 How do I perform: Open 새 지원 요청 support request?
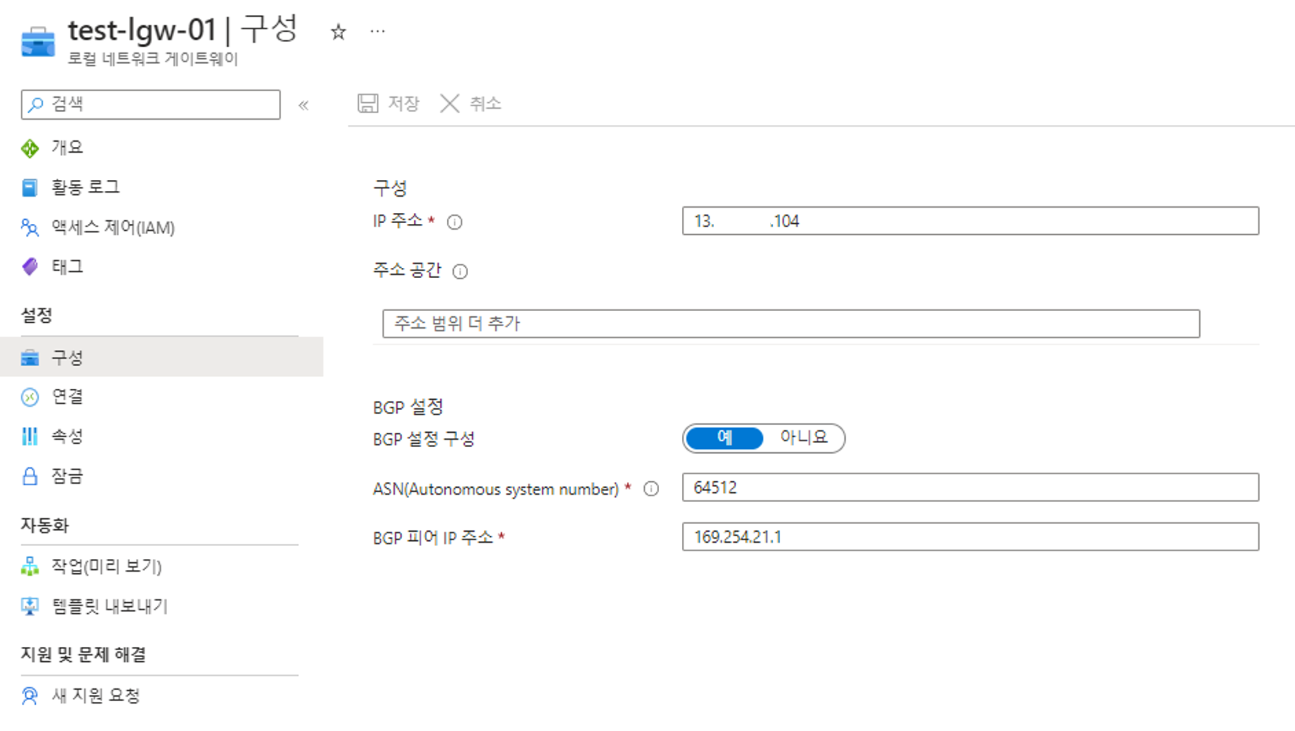(x=95, y=695)
